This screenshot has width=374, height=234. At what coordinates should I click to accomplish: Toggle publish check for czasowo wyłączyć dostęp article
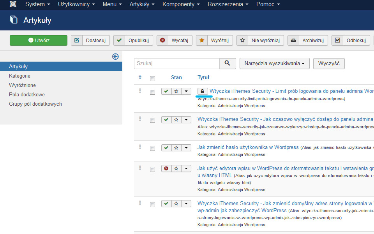[x=166, y=120]
